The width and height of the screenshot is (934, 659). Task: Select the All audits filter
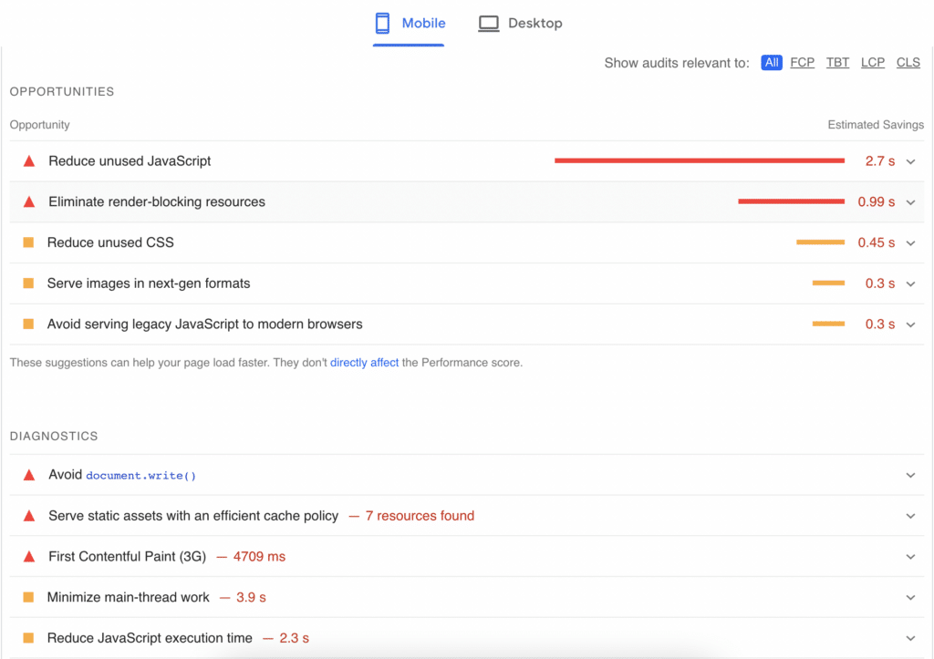tap(771, 62)
